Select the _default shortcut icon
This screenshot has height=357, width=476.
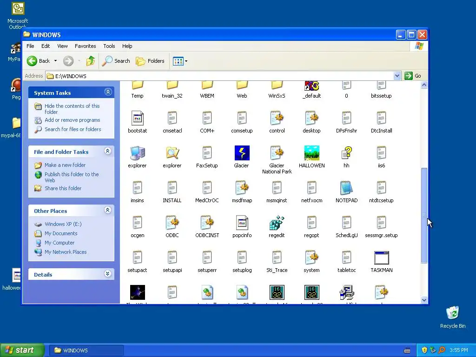coord(311,86)
